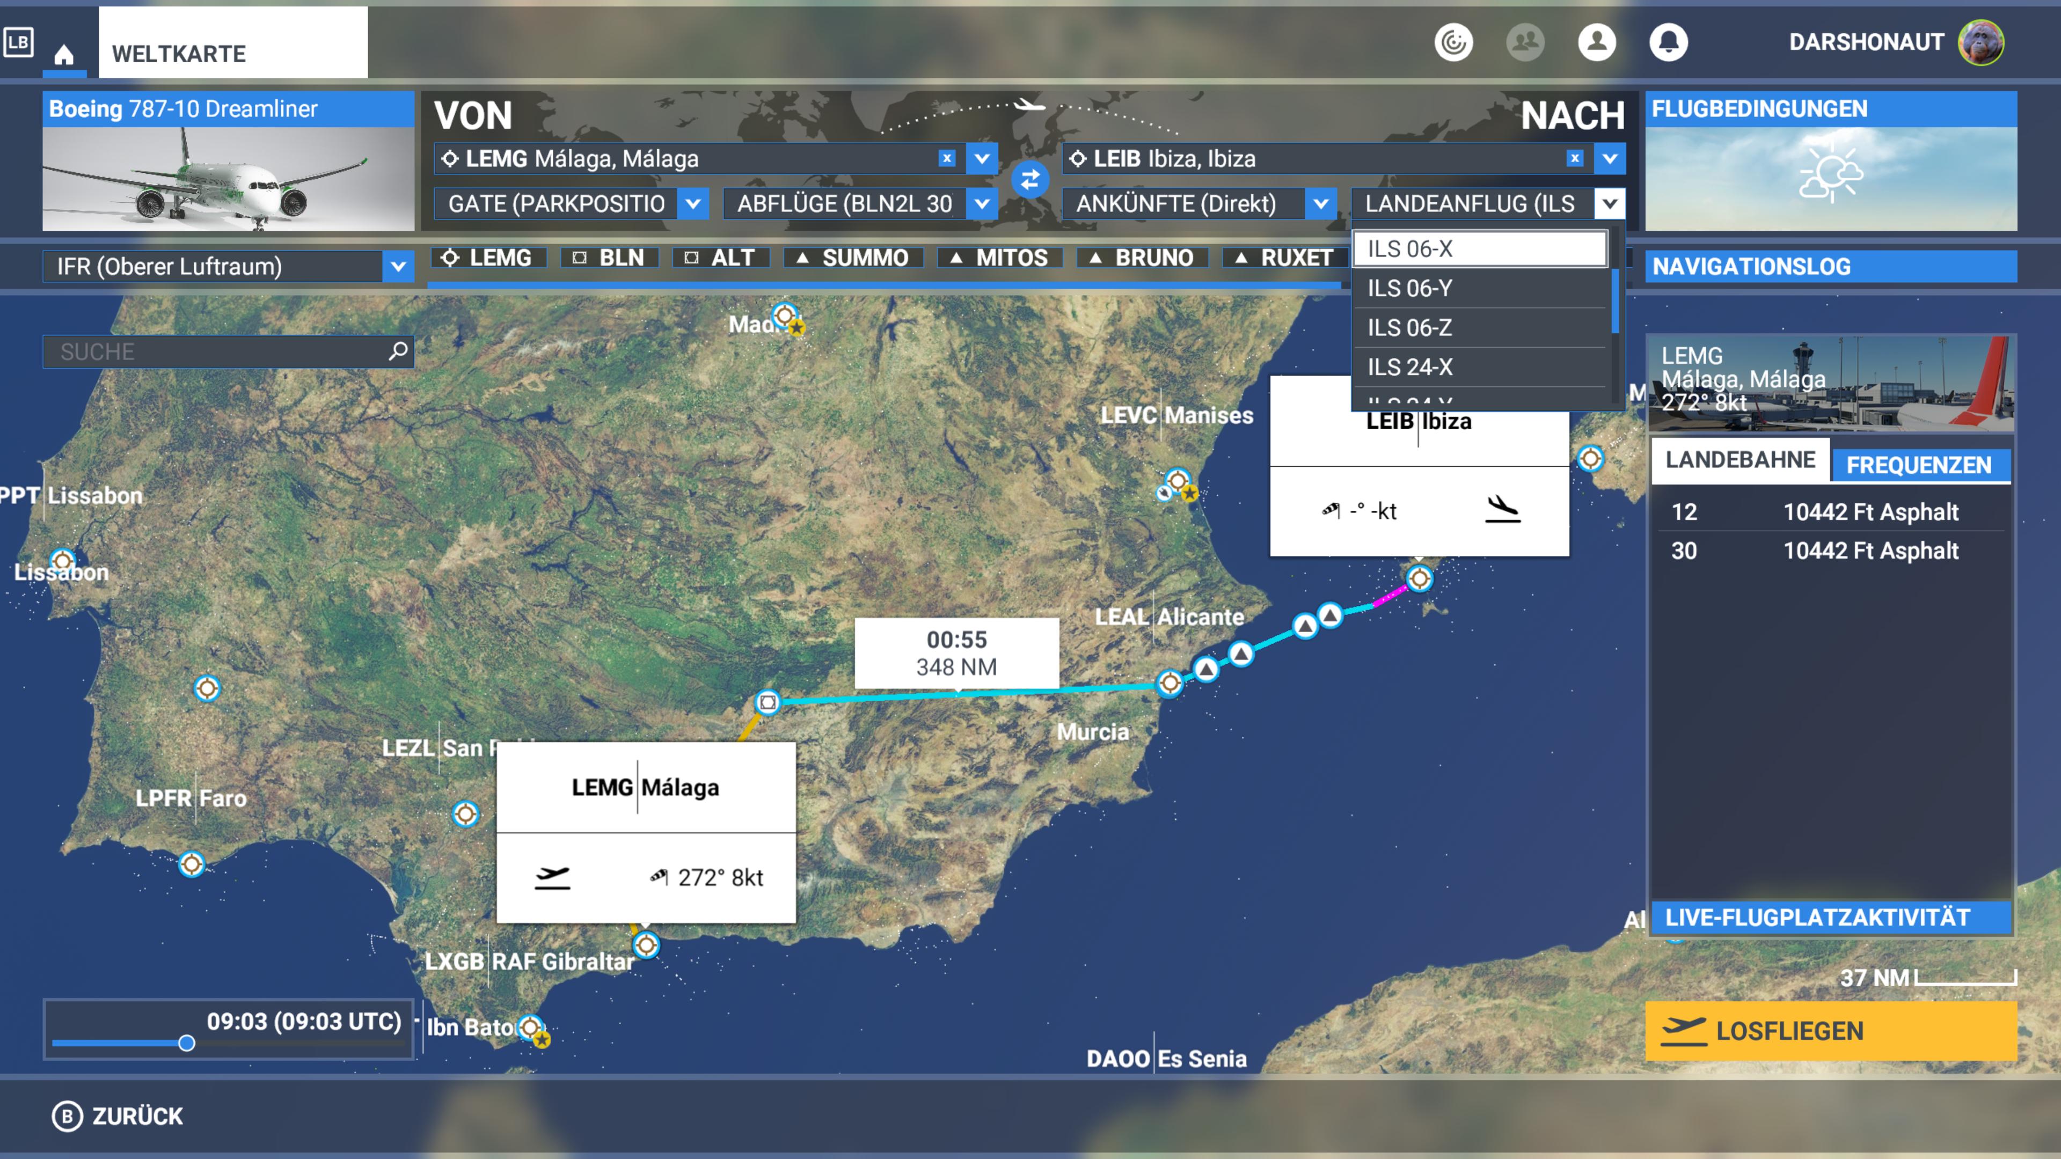Click the Lissabon airport map marker
Viewport: 2061px width, 1159px height.
(x=62, y=561)
